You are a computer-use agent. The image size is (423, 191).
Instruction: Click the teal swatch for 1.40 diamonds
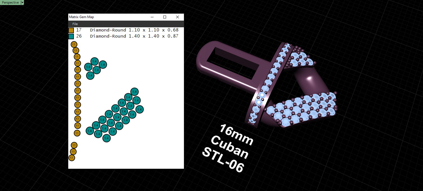(71, 36)
